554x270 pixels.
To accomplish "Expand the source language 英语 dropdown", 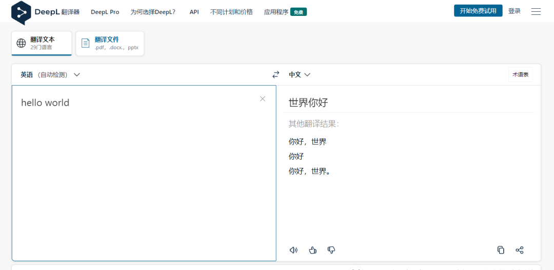I will 50,74.
